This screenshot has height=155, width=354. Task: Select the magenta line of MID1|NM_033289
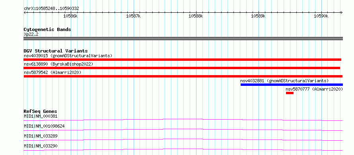click(x=183, y=139)
